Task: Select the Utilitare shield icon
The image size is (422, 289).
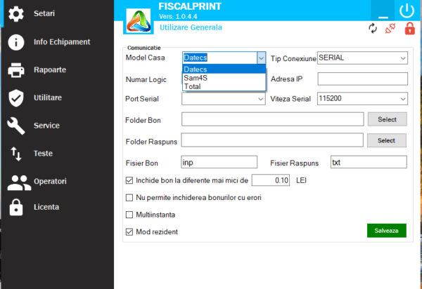Action: tap(15, 98)
